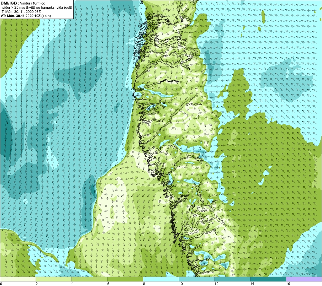The height and width of the screenshot is (286, 322).
Task: Click the light cyan 8–10 m/s legend swatch
Action: (x=161, y=279)
